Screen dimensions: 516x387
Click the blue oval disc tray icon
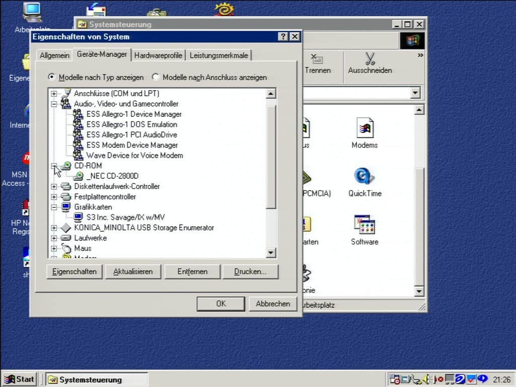(x=460, y=379)
